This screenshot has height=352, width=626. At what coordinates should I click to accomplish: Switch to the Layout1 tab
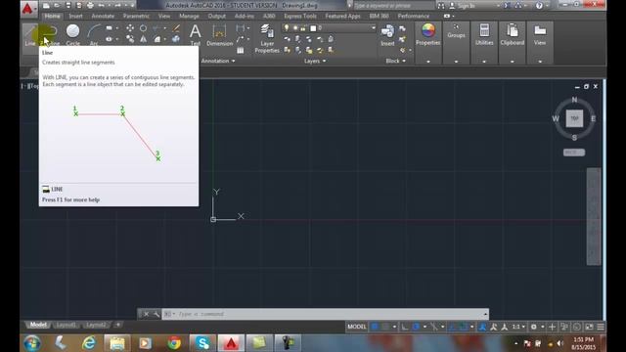click(x=66, y=325)
